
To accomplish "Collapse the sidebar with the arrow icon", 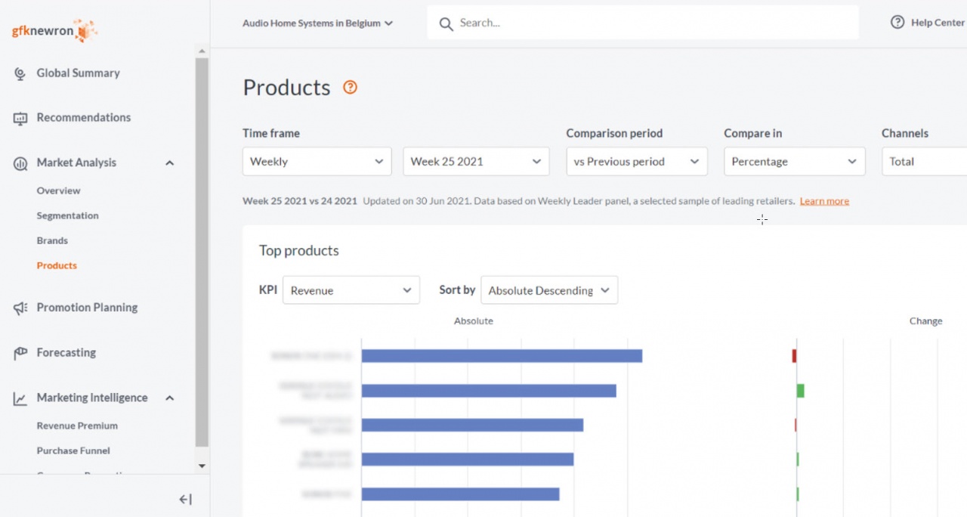I will (185, 499).
